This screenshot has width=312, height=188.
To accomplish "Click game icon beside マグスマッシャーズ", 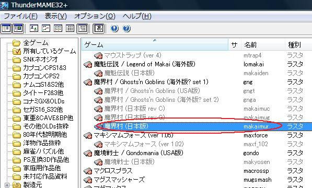I will [88, 180].
